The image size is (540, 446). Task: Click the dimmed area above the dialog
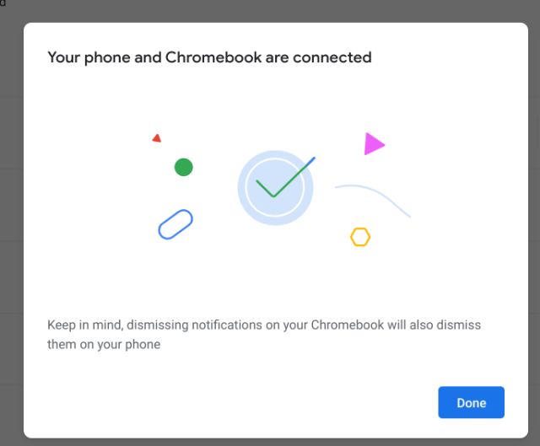click(x=270, y=10)
